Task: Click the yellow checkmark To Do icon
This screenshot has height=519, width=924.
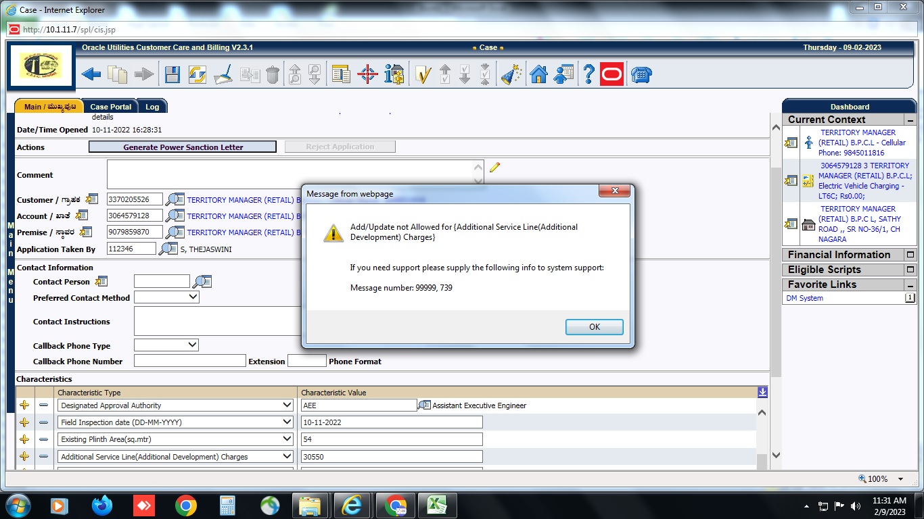Action: (423, 74)
